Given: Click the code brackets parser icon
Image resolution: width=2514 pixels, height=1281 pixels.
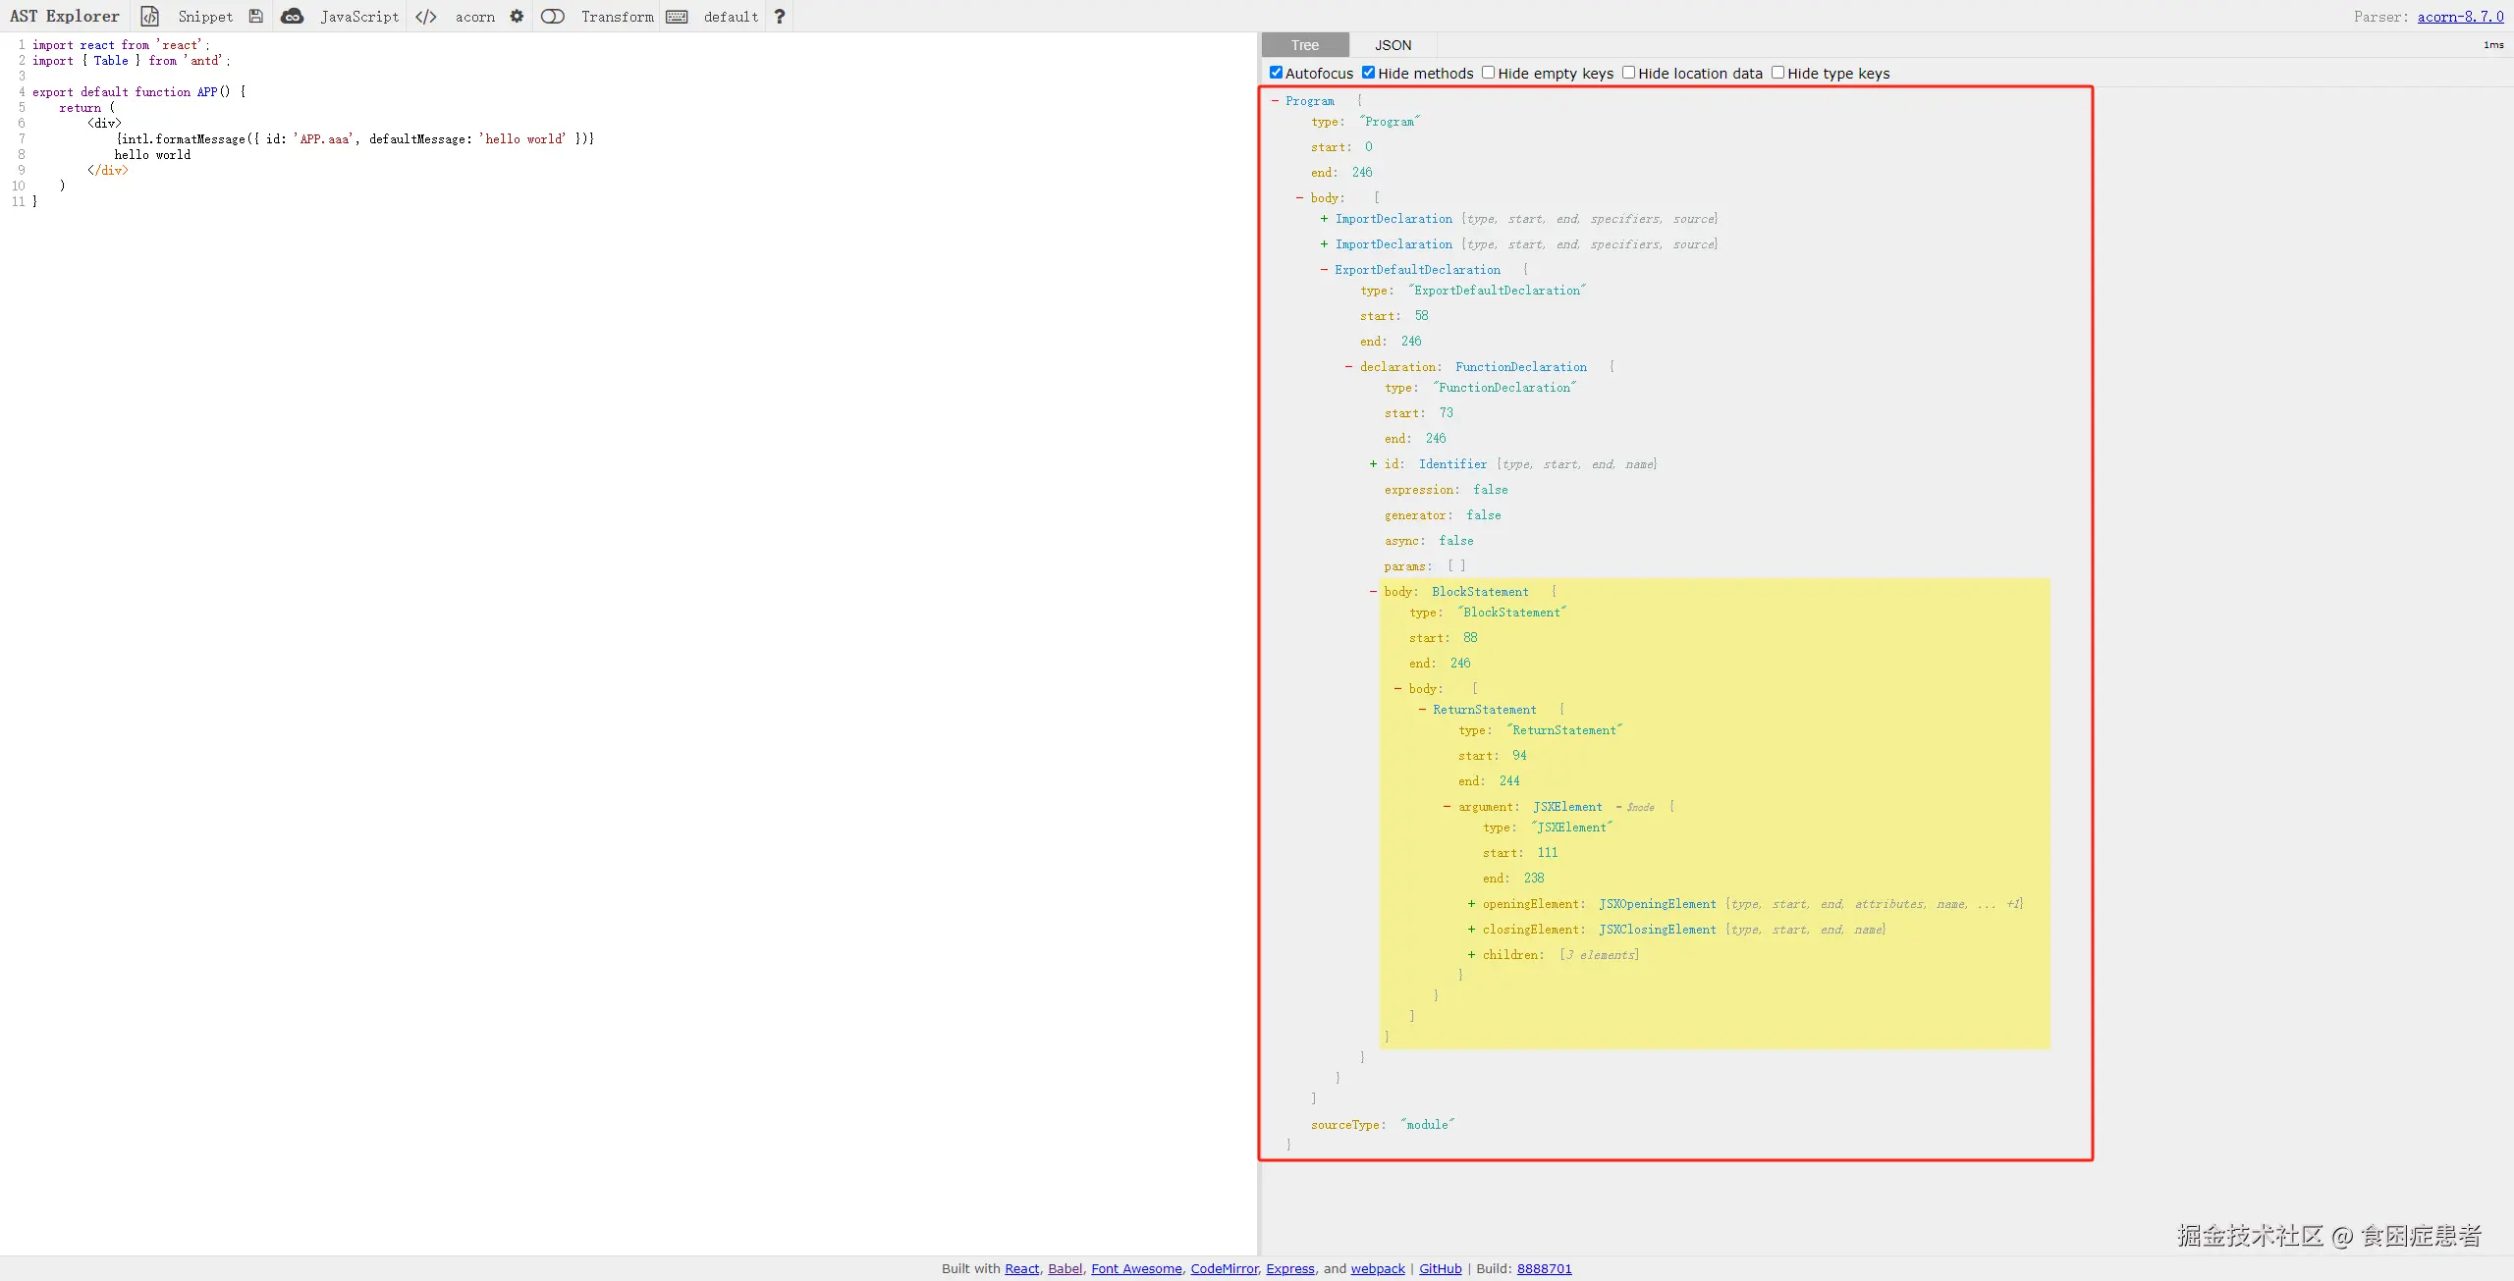Looking at the screenshot, I should [426, 16].
